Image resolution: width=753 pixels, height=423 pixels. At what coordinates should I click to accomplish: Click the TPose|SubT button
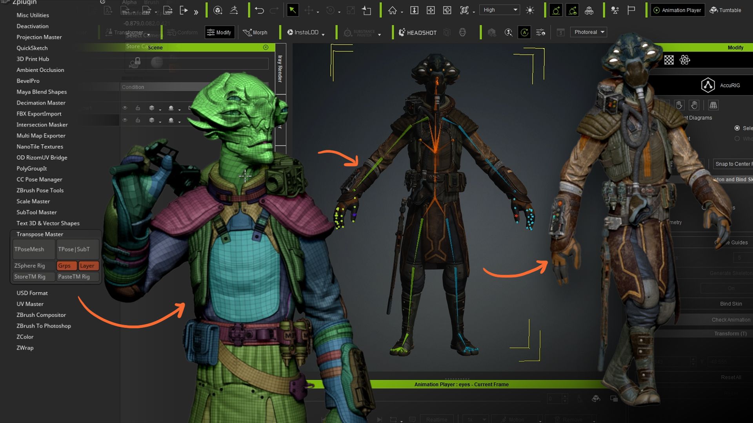[78, 249]
